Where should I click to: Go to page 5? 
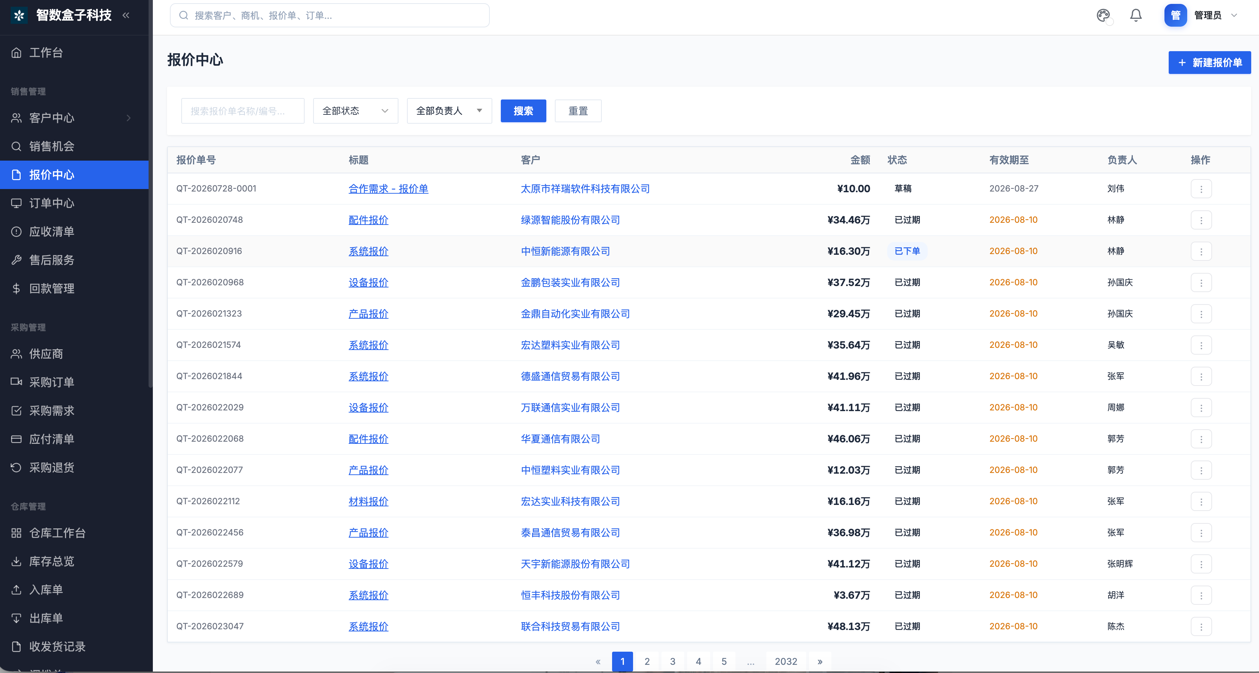click(724, 661)
